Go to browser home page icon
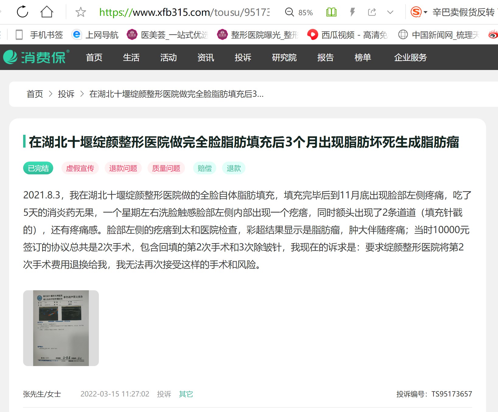498x412 pixels. pos(47,12)
